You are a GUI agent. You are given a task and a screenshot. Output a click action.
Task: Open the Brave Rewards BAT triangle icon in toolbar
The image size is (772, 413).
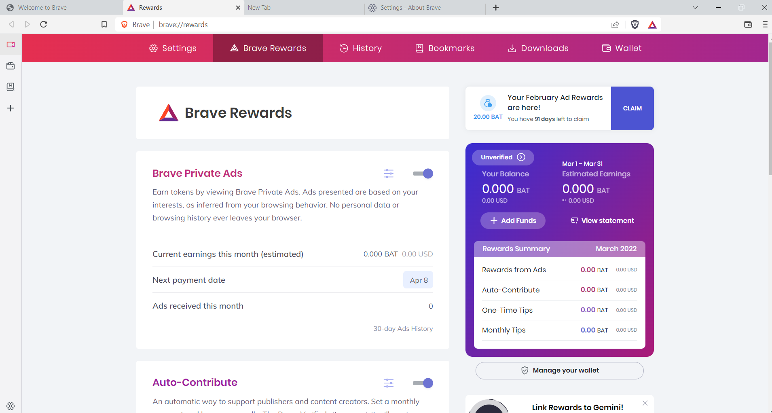tap(652, 25)
